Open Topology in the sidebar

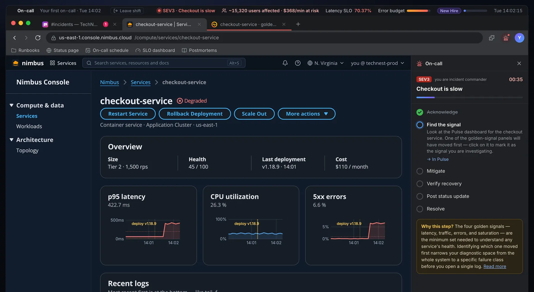(x=27, y=151)
